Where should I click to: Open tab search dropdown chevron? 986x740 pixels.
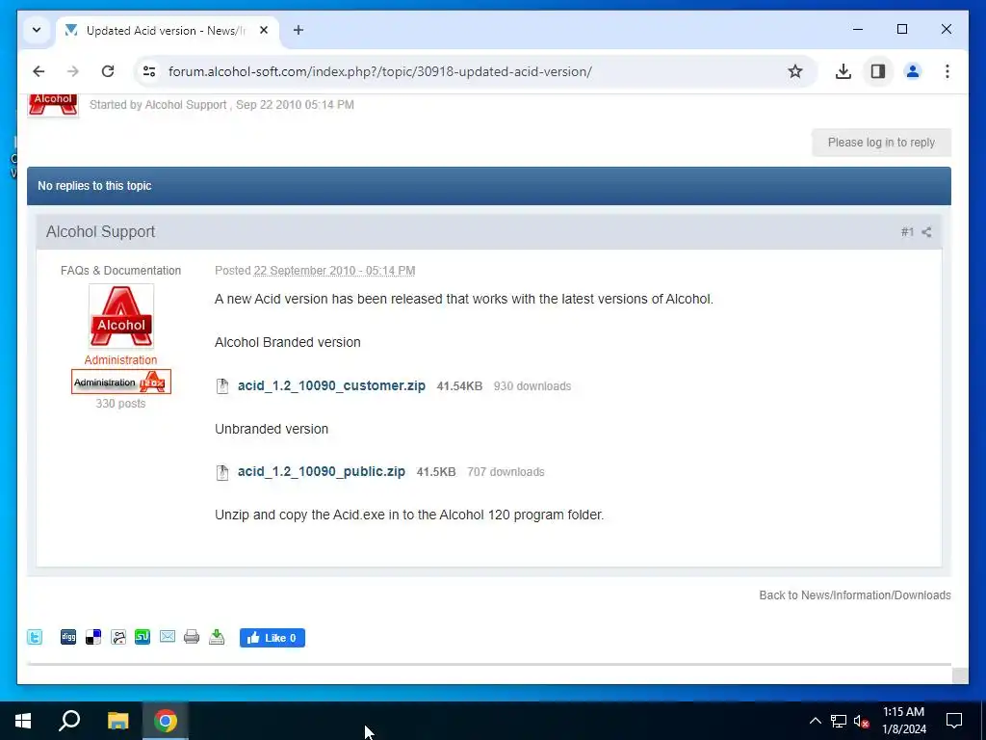[37, 30]
